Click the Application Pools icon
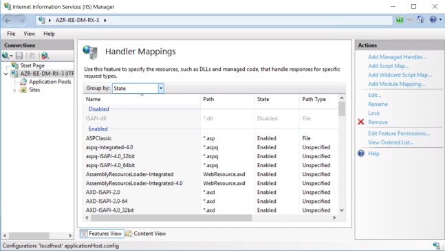The height and width of the screenshot is (251, 445). point(23,82)
